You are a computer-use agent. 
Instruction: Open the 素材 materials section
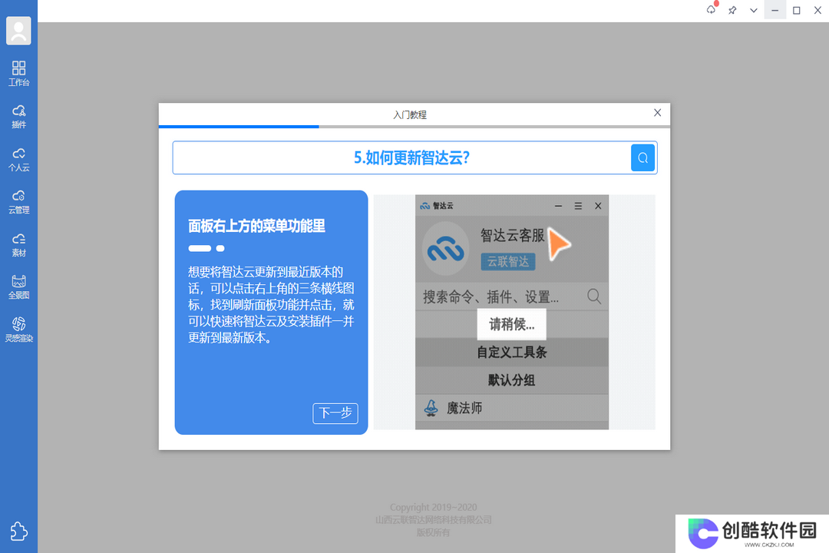pyautogui.click(x=18, y=244)
